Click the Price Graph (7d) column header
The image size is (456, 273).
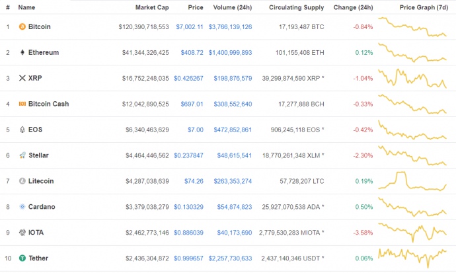coord(424,7)
